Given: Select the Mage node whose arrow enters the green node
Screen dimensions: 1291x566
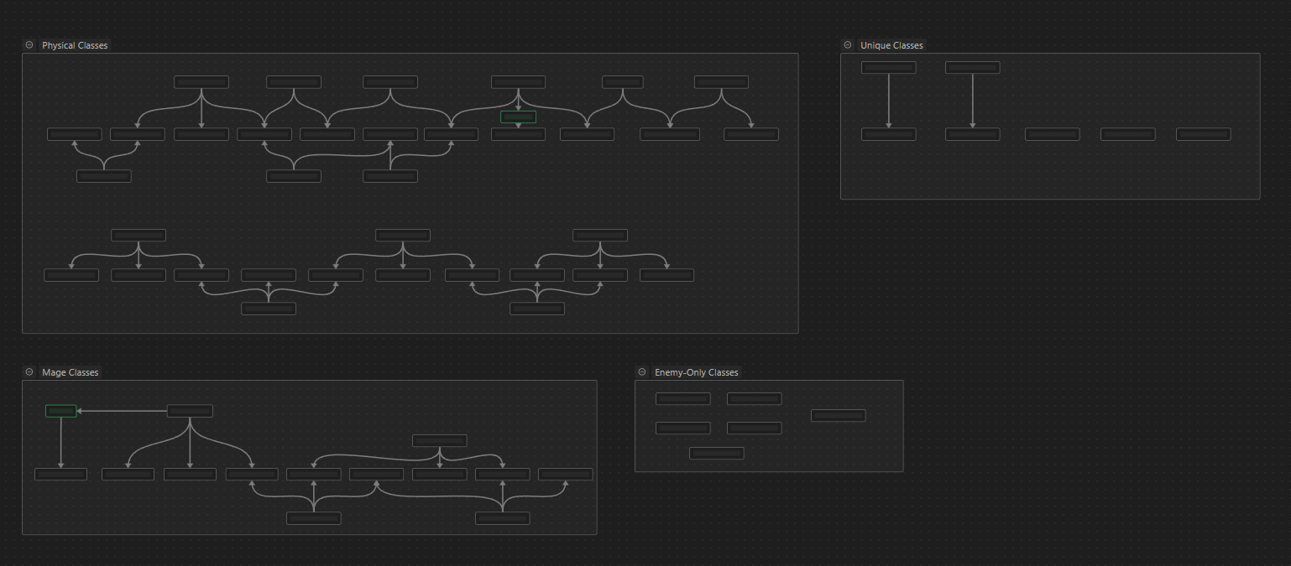Looking at the screenshot, I should 190,411.
